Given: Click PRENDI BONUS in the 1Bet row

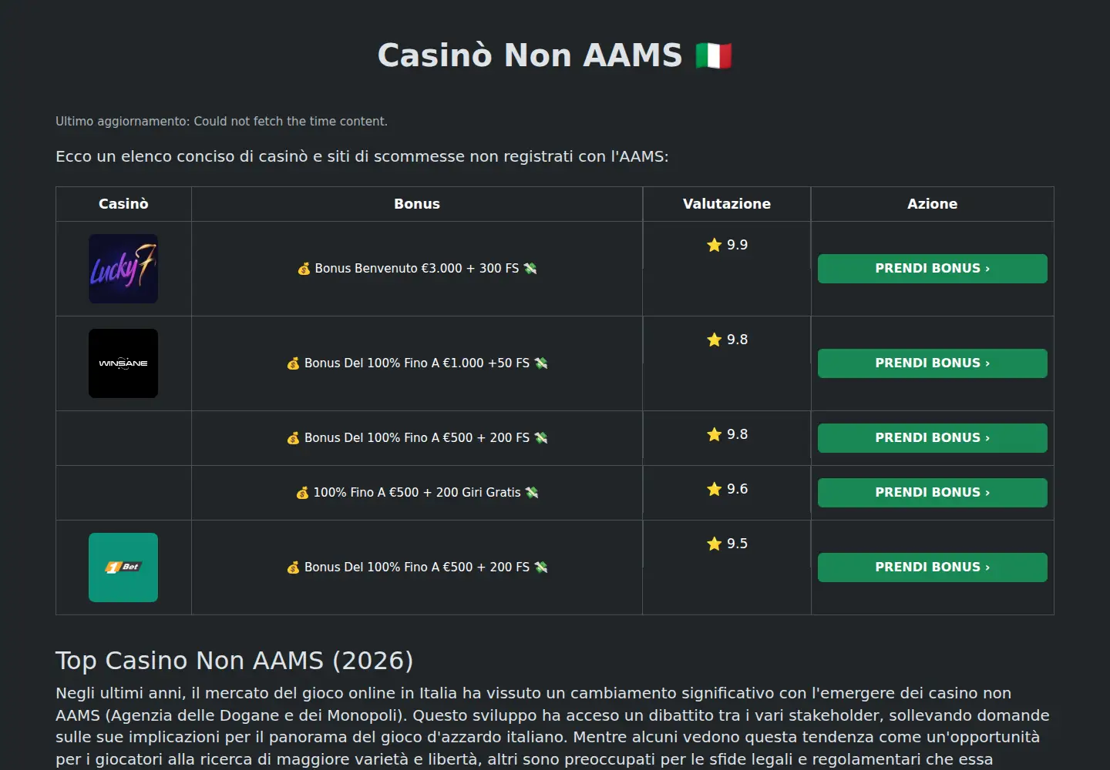Looking at the screenshot, I should (x=932, y=567).
